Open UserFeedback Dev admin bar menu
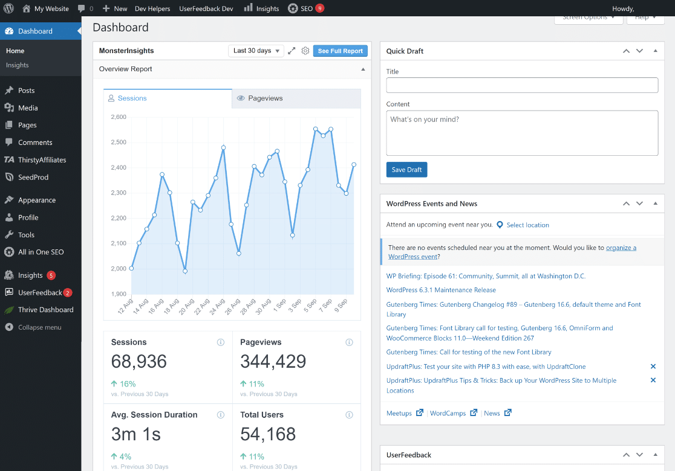This screenshot has height=471, width=675. pos(206,8)
